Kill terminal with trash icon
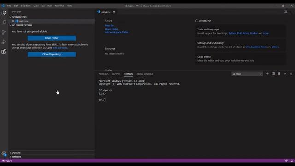 (x=279, y=74)
